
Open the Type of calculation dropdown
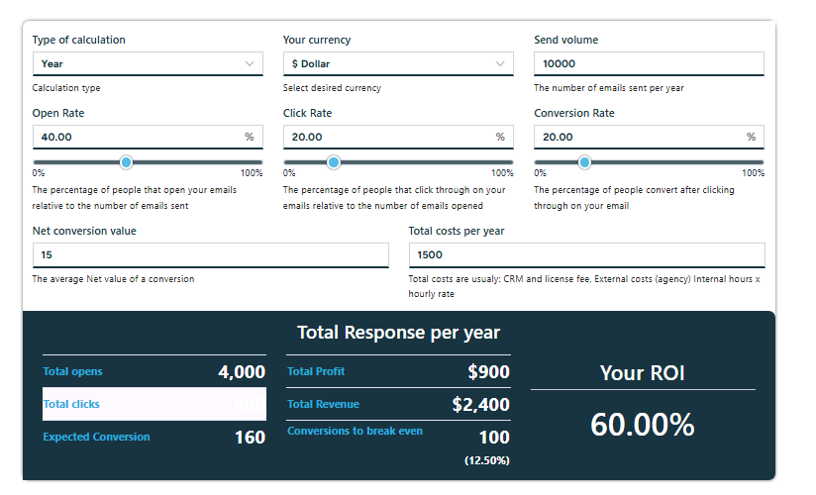coord(147,63)
